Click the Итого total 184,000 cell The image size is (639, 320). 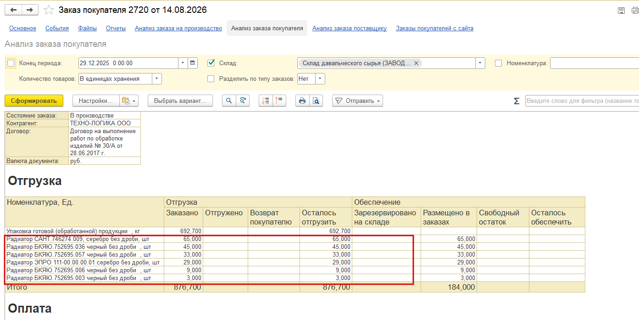449,287
